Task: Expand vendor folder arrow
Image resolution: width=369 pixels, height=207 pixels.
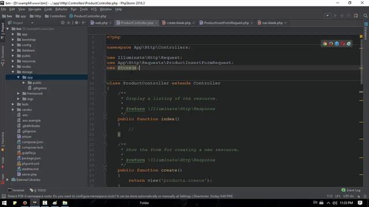Action: (13, 110)
